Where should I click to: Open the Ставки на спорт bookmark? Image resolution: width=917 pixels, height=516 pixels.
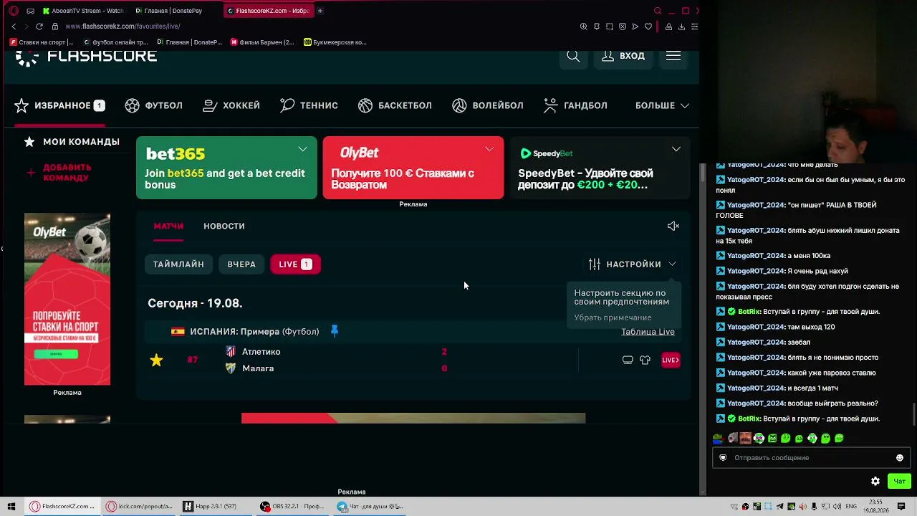[x=42, y=42]
